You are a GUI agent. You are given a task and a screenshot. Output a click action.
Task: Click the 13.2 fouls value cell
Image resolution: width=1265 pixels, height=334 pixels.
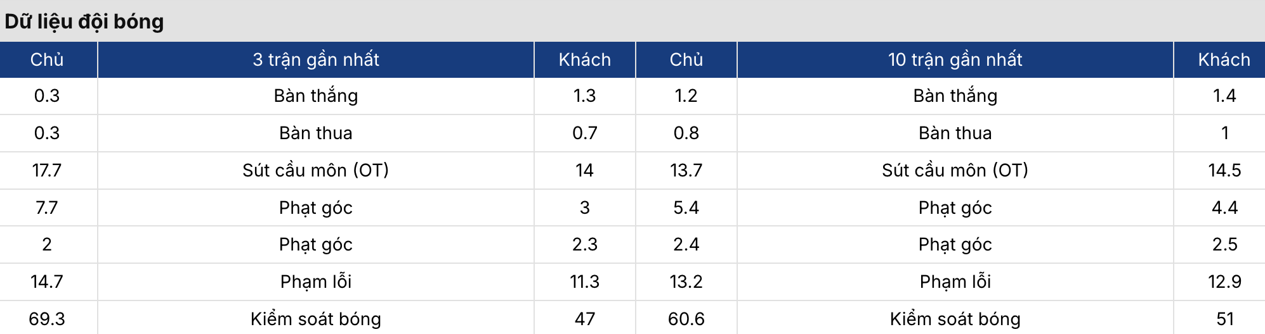click(x=686, y=281)
